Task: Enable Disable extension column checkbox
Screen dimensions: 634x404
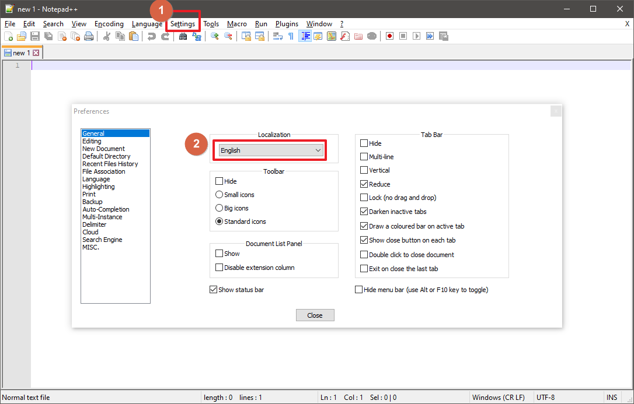Action: [x=219, y=268]
